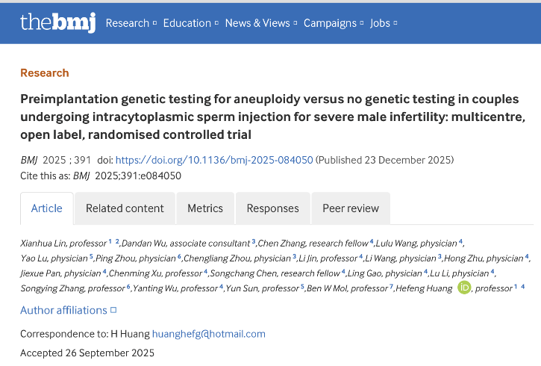Open the article DOI link
The height and width of the screenshot is (366, 541).
[214, 160]
